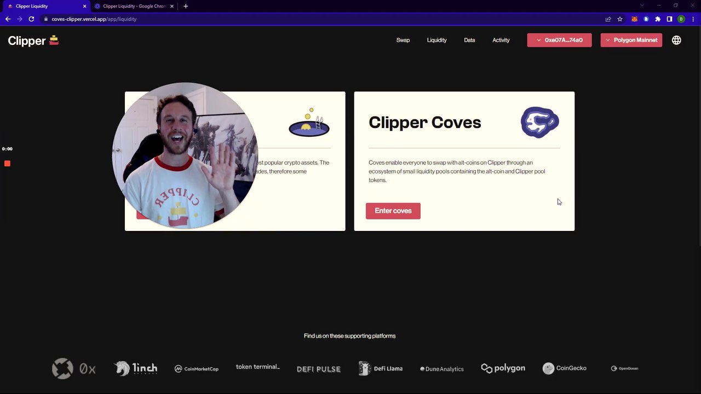Click the CoinGecko logo
Screen dimensions: 701x394
point(565,368)
